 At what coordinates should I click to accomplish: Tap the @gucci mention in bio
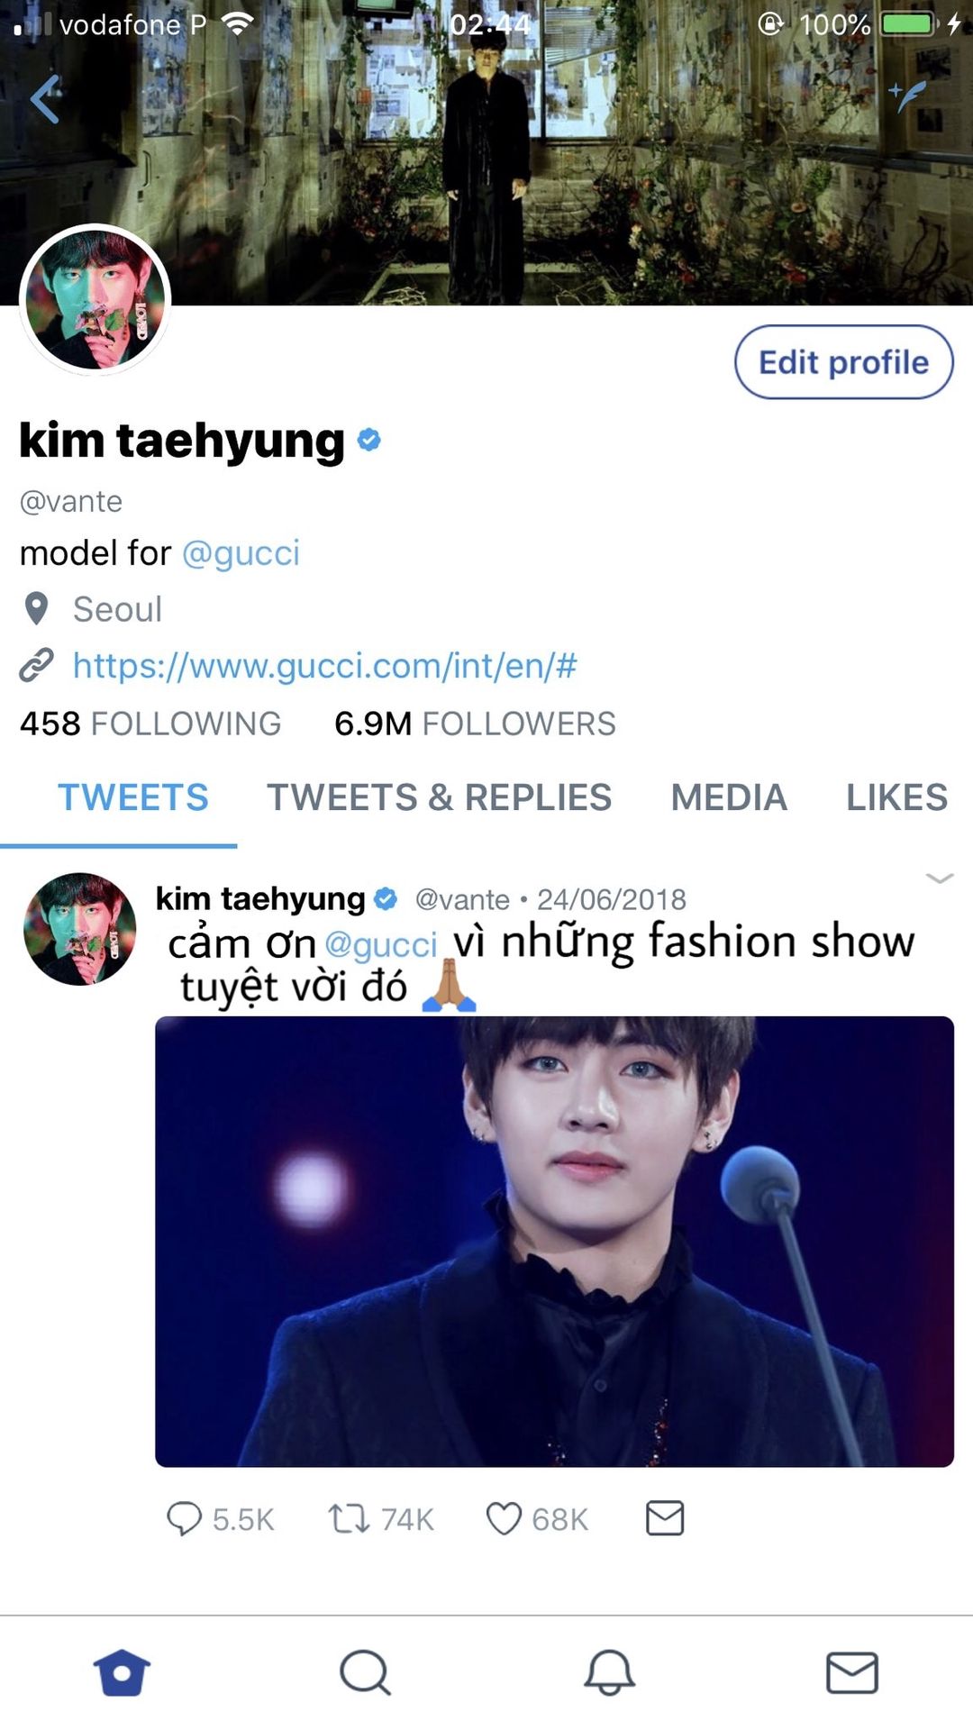click(241, 553)
